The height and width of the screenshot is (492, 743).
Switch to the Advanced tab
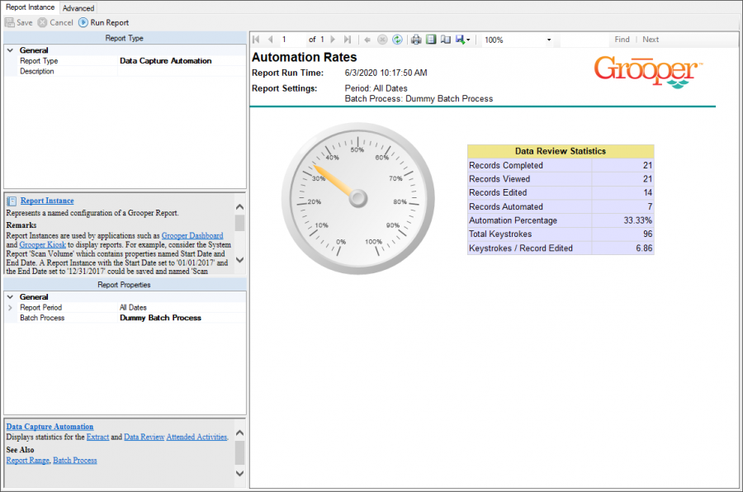coord(78,8)
